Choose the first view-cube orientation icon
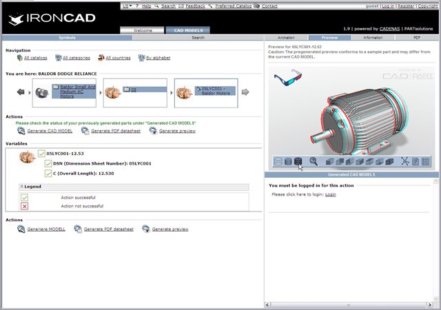Viewport: 441px width, 310px height. 329,161
